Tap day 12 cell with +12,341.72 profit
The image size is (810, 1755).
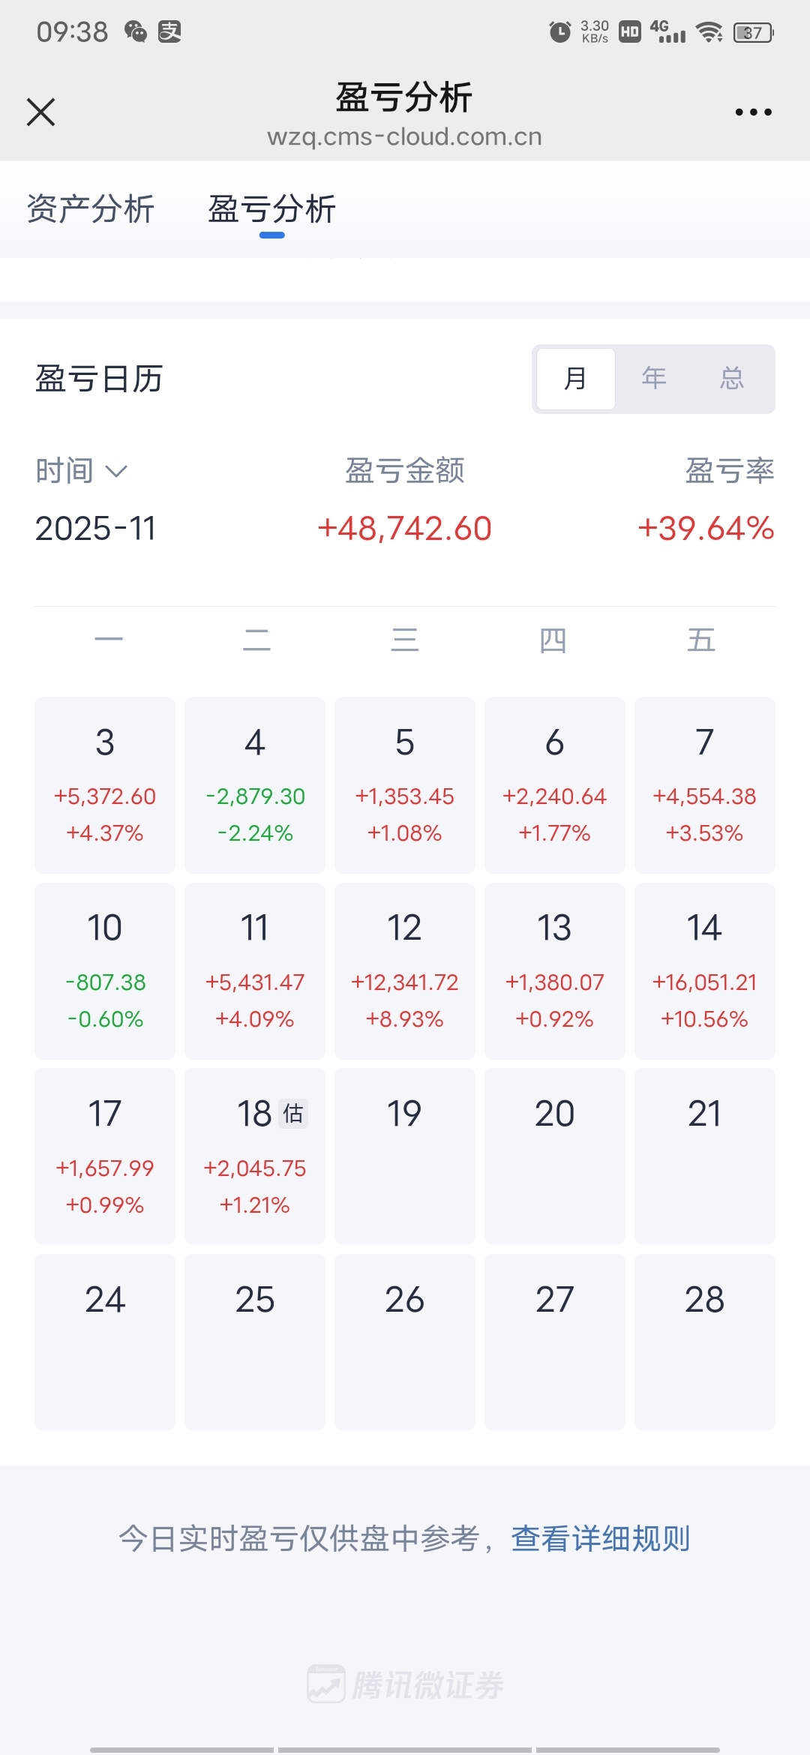[x=405, y=970]
